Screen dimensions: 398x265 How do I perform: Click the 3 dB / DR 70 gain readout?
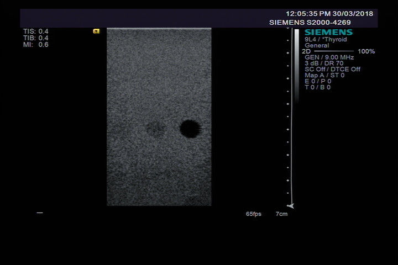(x=324, y=63)
